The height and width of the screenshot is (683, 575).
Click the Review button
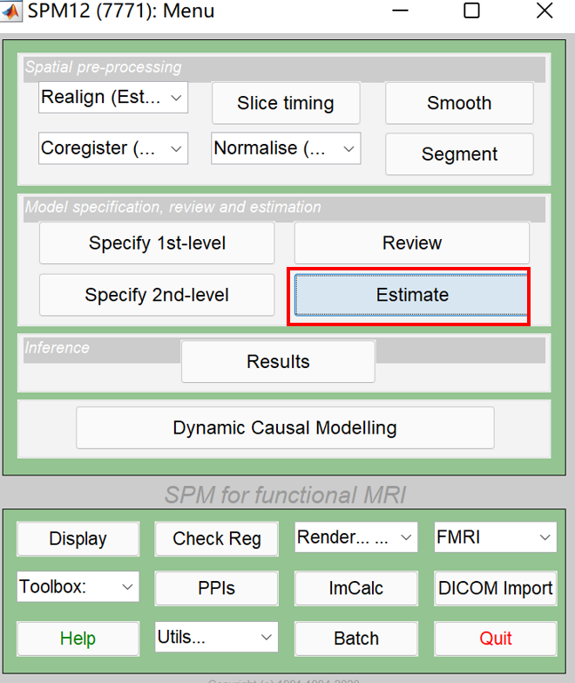point(412,243)
